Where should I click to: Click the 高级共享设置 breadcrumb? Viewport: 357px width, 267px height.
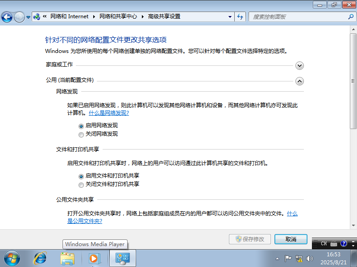[164, 16]
